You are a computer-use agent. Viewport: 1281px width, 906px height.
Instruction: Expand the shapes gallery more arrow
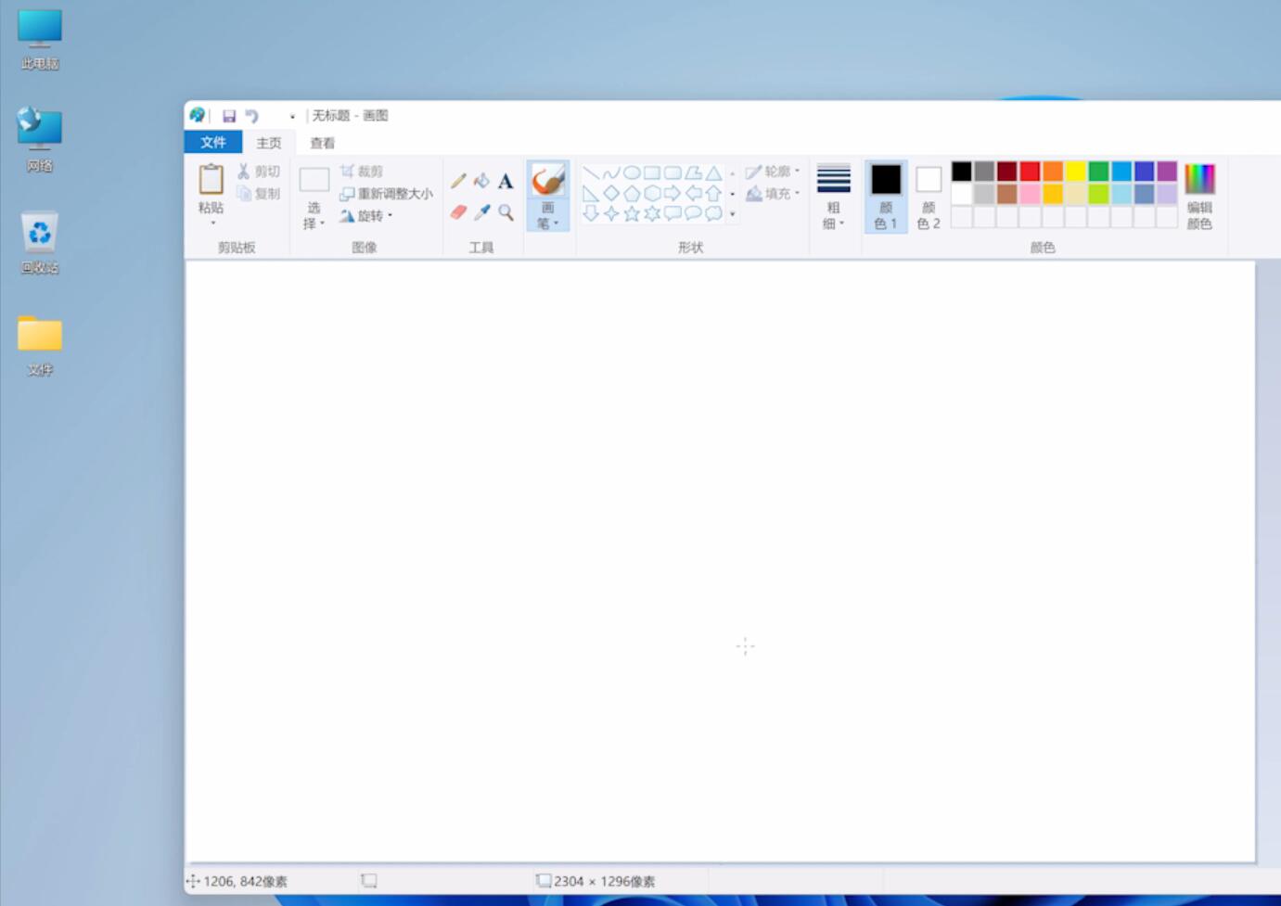(733, 214)
